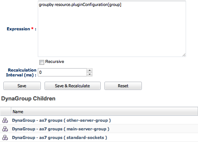Open DynaGroup other-server-group link

(x=61, y=120)
